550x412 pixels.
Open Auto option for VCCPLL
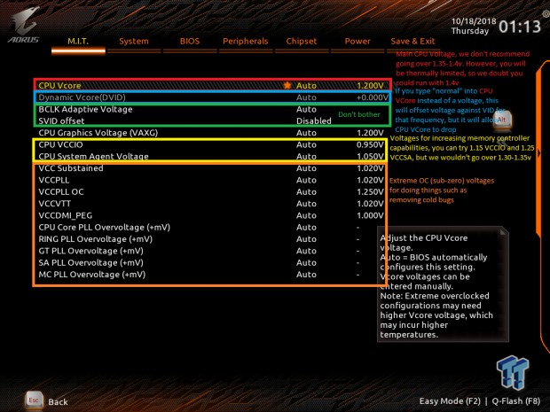tap(306, 180)
